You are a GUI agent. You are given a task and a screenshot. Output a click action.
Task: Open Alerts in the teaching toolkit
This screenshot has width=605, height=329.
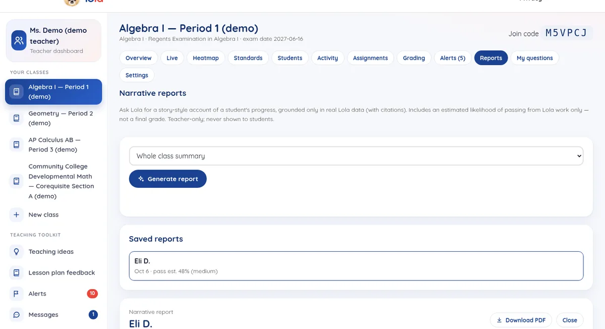coord(53,294)
